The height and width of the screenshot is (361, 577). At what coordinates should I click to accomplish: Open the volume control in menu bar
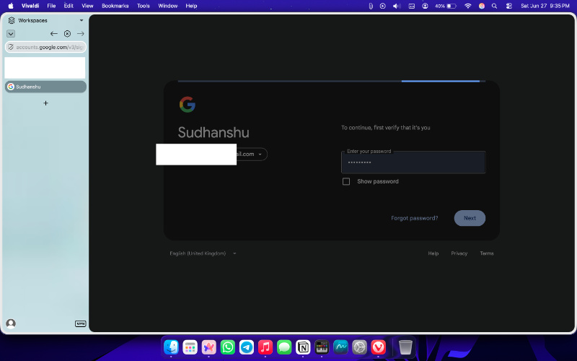(397, 6)
